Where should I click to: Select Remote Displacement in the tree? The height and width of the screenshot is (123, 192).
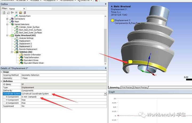28,49
